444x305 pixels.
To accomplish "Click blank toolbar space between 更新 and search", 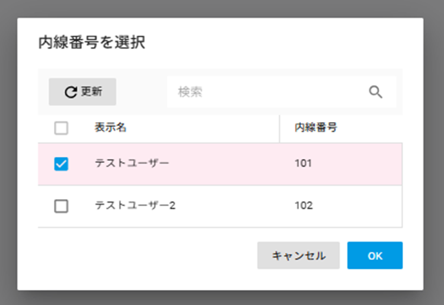I will coord(141,92).
